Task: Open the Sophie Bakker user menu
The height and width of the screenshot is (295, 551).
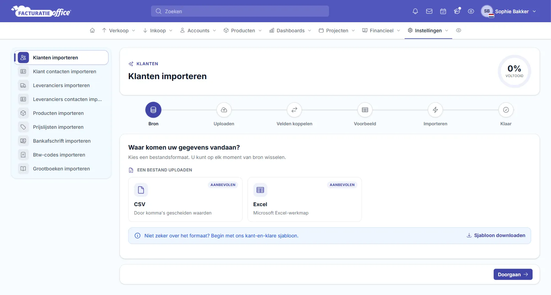Action: [x=509, y=11]
